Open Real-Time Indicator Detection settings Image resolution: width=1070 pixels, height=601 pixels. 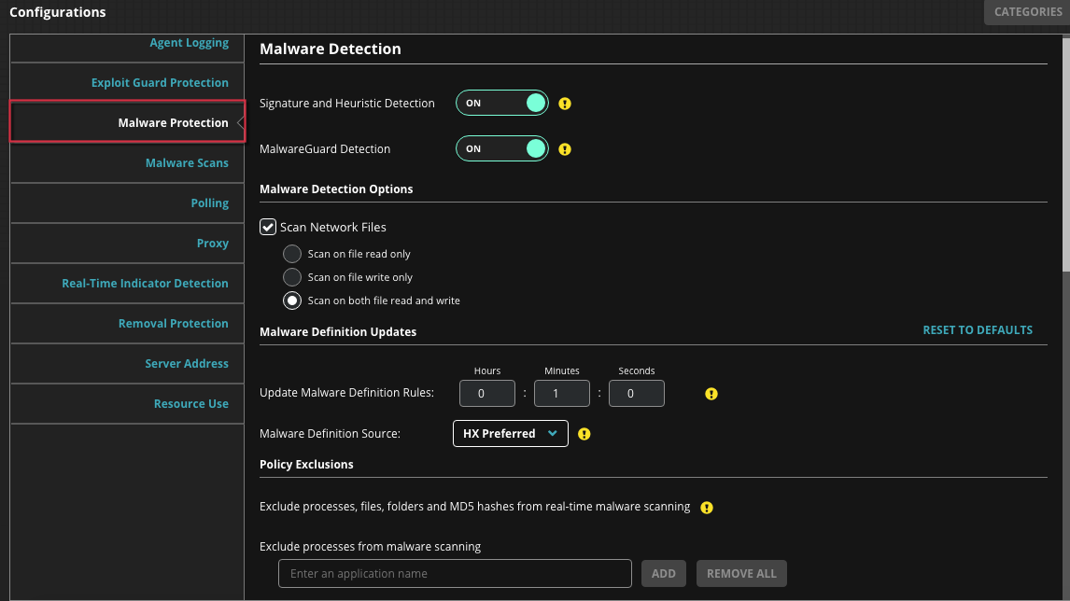click(x=146, y=283)
